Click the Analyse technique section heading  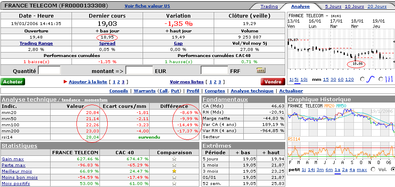tap(29, 99)
